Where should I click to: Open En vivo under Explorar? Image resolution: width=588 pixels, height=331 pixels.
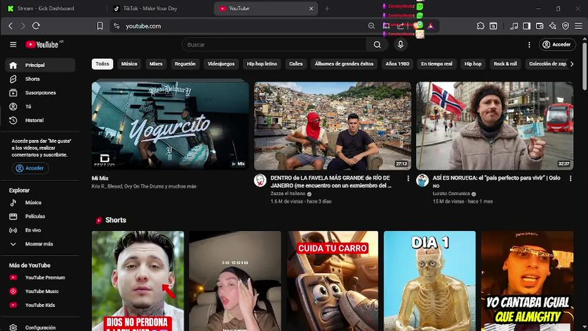40,230
